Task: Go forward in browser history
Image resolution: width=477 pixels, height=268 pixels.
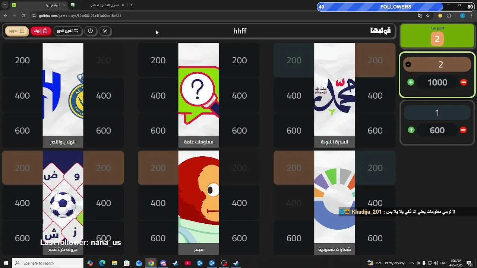Action: pyautogui.click(x=14, y=16)
